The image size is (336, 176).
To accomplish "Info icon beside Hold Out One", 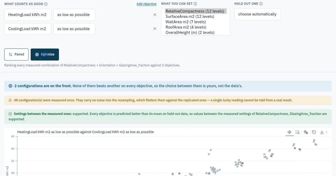I will pos(261,4).
